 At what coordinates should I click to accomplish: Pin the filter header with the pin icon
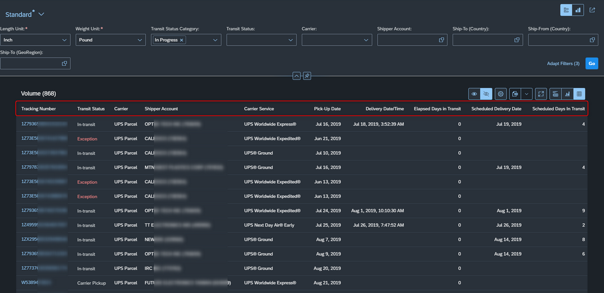(307, 76)
